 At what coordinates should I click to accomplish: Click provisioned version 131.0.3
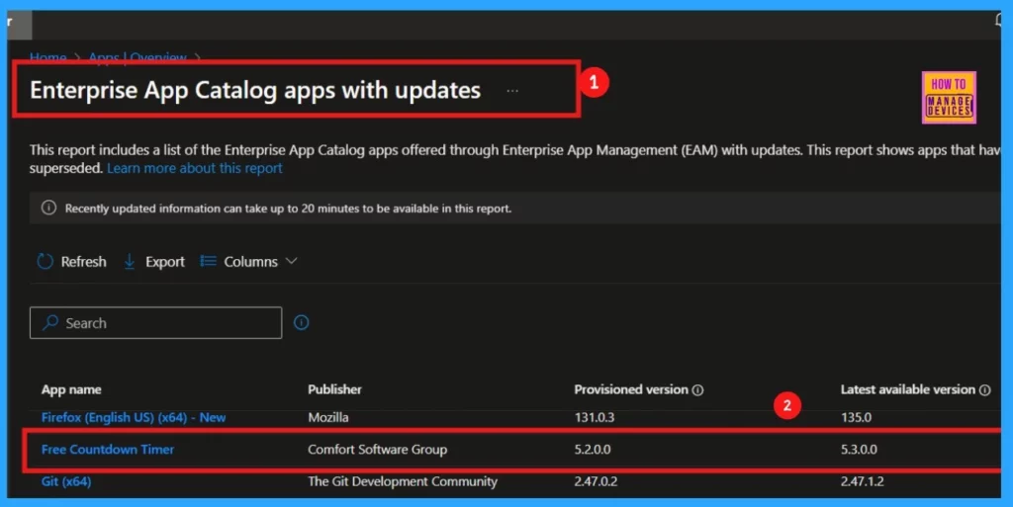[x=595, y=417]
